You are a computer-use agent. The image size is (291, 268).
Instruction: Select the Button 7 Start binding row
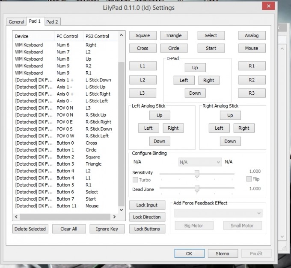(65, 199)
